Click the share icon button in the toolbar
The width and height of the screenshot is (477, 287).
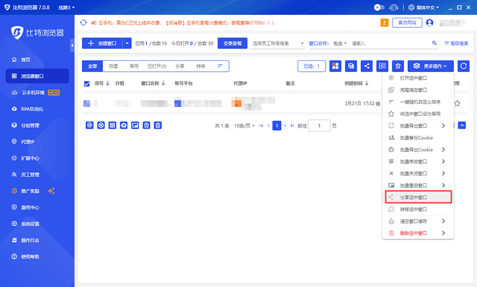point(367,66)
